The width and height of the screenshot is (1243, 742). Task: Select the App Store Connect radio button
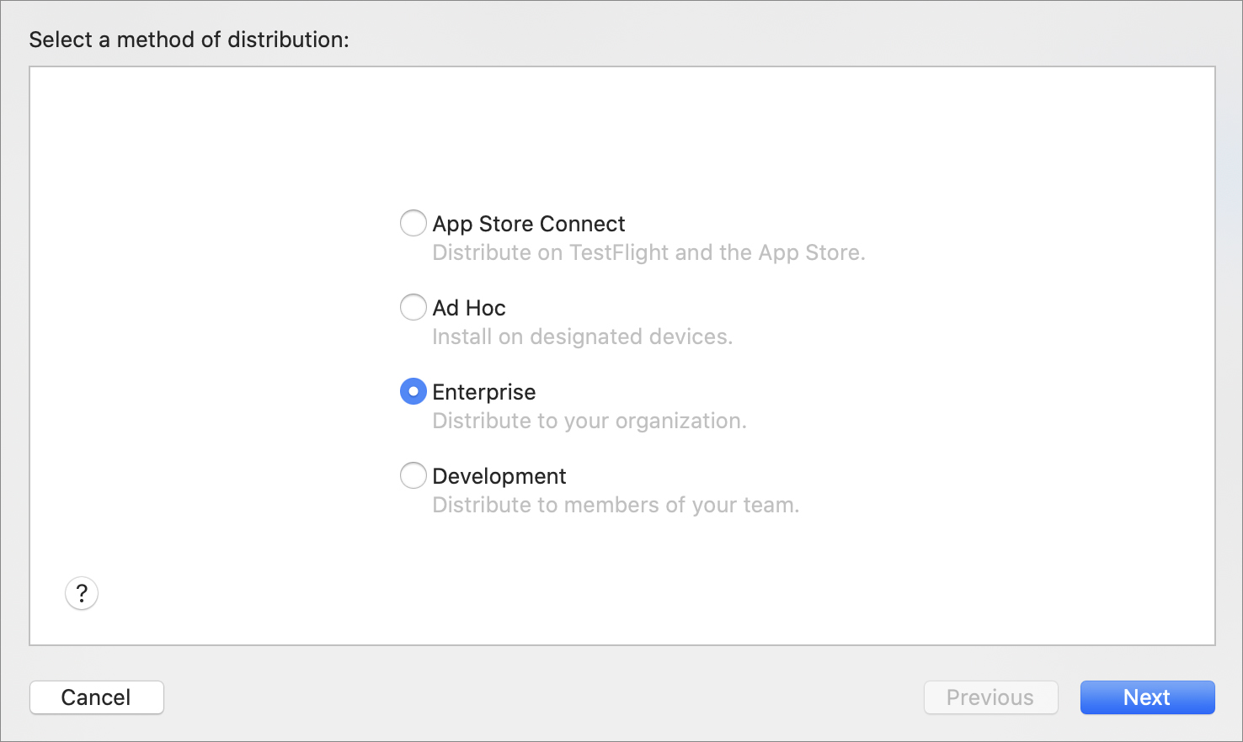(413, 224)
